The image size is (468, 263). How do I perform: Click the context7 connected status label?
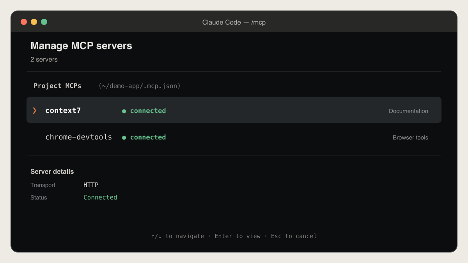tap(148, 111)
